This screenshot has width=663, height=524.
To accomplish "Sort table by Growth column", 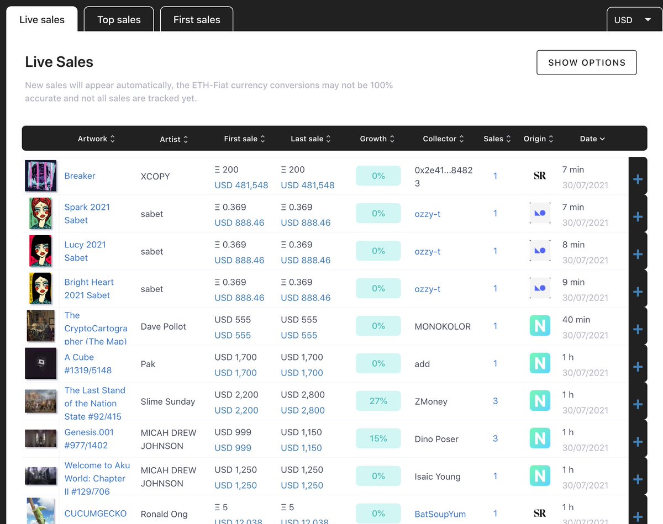I will (x=377, y=139).
